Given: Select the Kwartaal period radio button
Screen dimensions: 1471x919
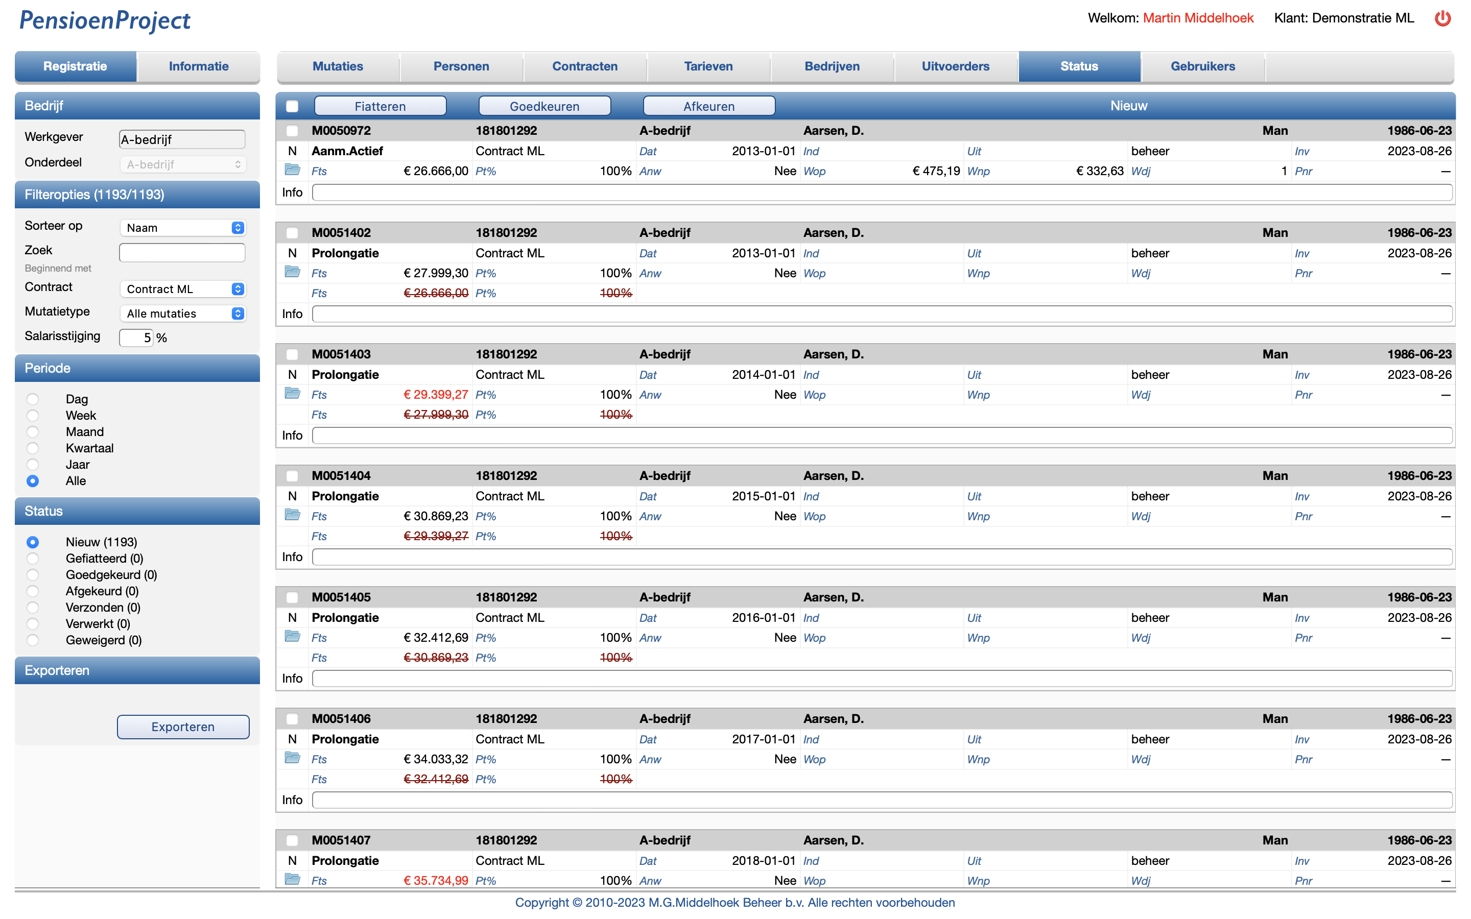Looking at the screenshot, I should coord(32,448).
